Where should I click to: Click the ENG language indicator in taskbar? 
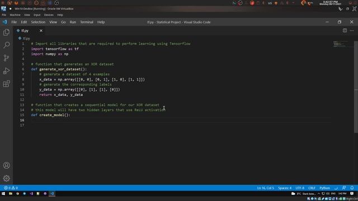point(333,194)
